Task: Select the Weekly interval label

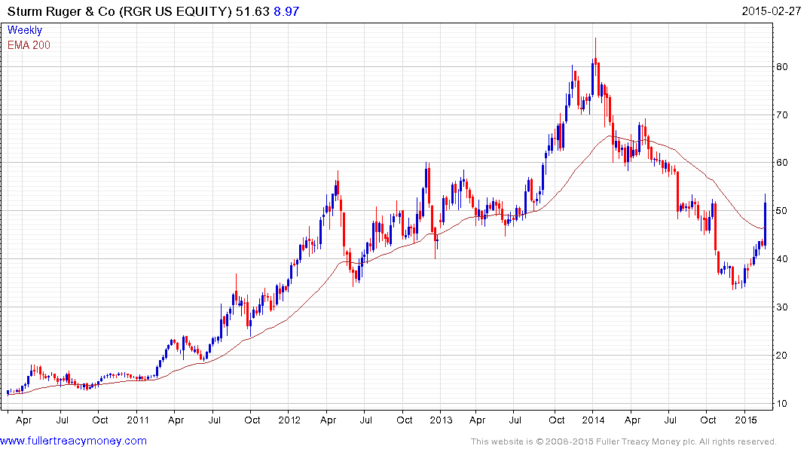Action: (25, 30)
